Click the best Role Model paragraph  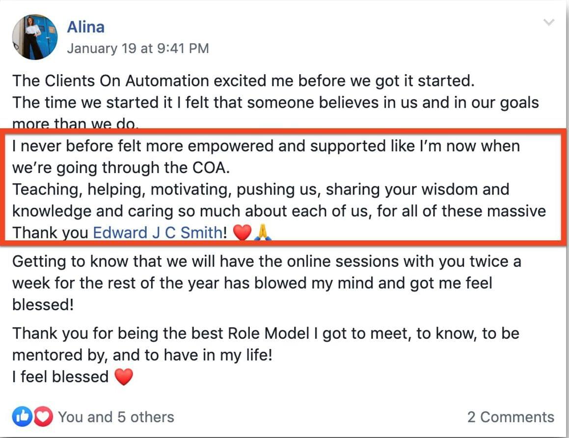click(x=266, y=344)
